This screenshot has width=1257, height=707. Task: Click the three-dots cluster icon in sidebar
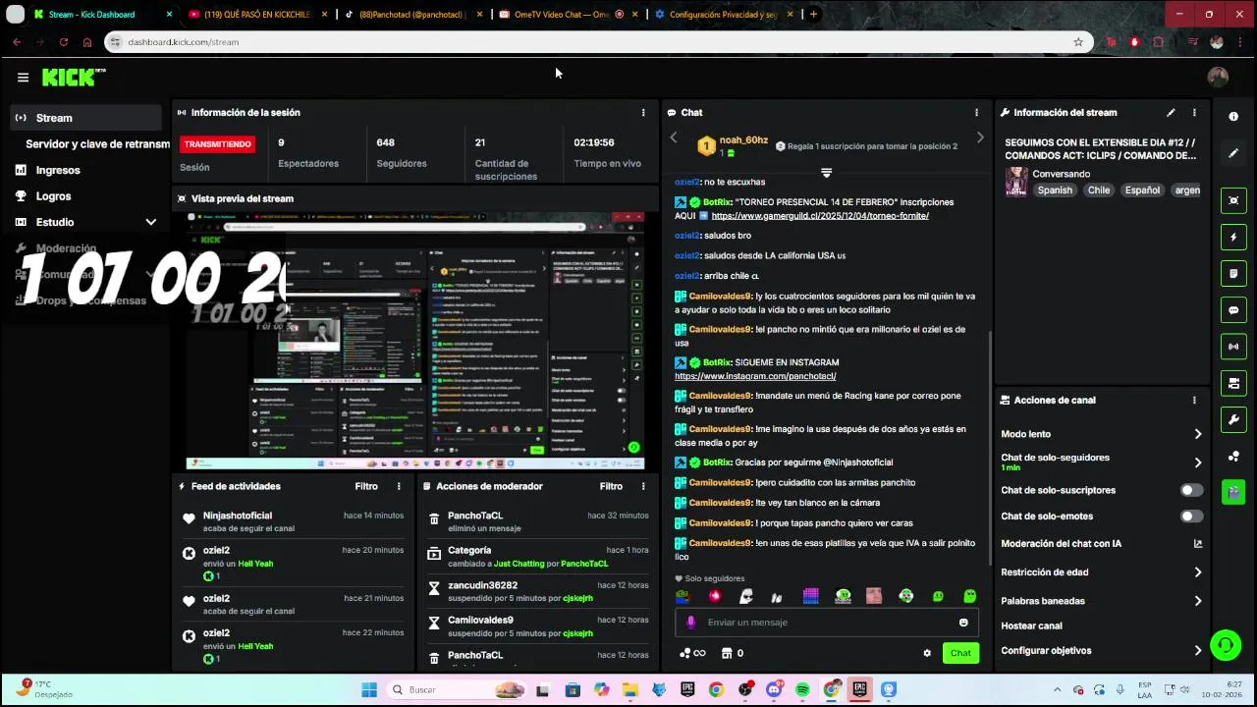(1233, 457)
